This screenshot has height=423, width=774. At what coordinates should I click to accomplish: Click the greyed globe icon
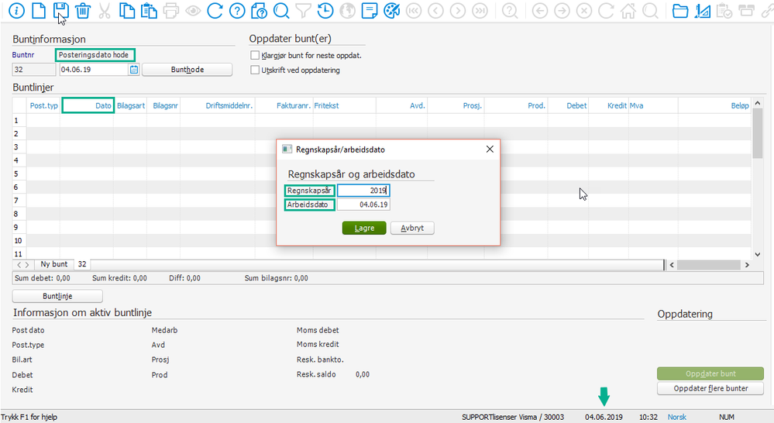click(348, 10)
